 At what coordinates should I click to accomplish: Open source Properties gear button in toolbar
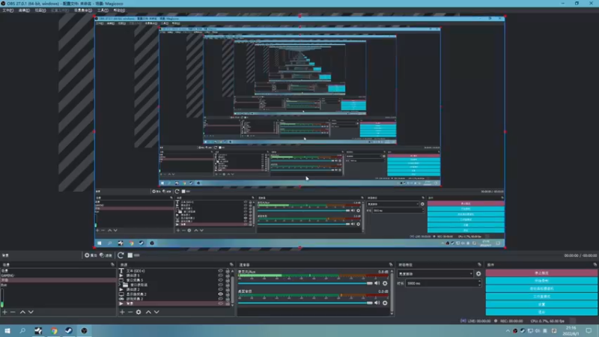(x=91, y=255)
